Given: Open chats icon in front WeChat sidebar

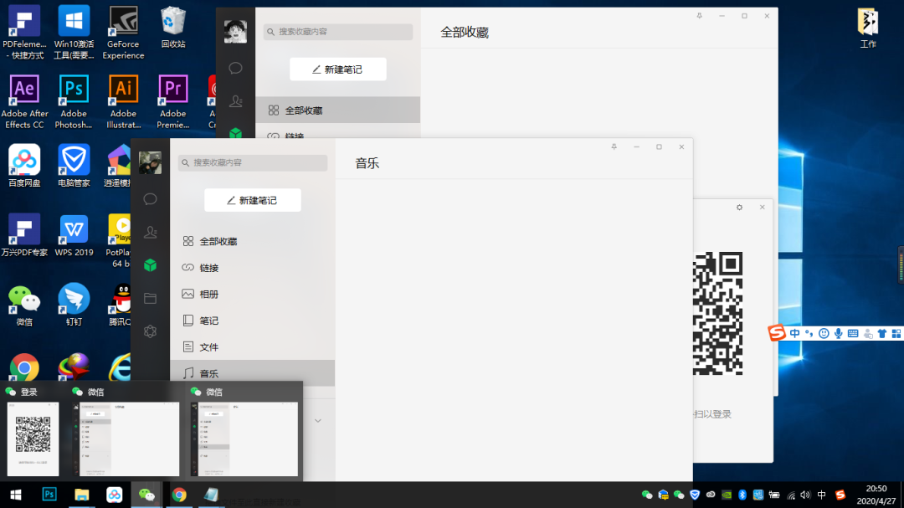Looking at the screenshot, I should pos(150,199).
